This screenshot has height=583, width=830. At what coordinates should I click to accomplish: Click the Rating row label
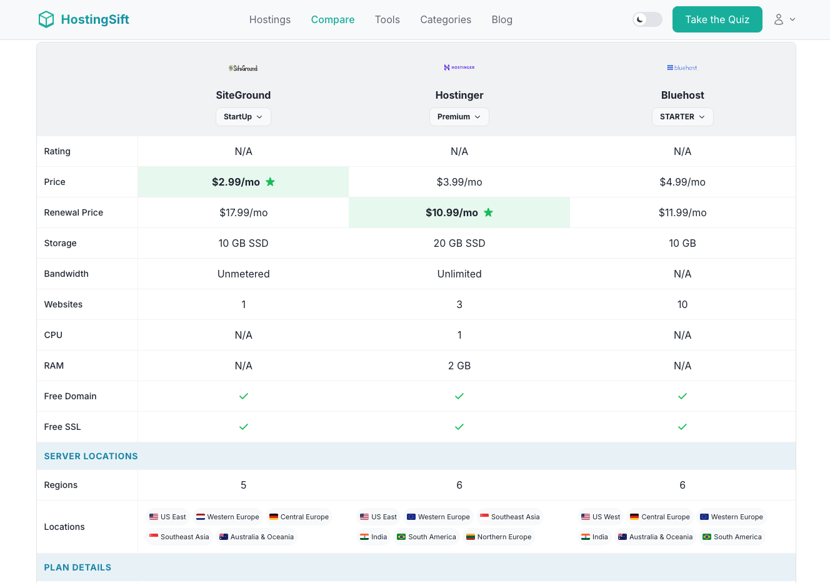(57, 151)
